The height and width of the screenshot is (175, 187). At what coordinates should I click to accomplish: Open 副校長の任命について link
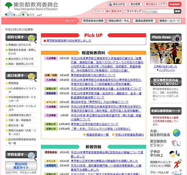click(95, 124)
